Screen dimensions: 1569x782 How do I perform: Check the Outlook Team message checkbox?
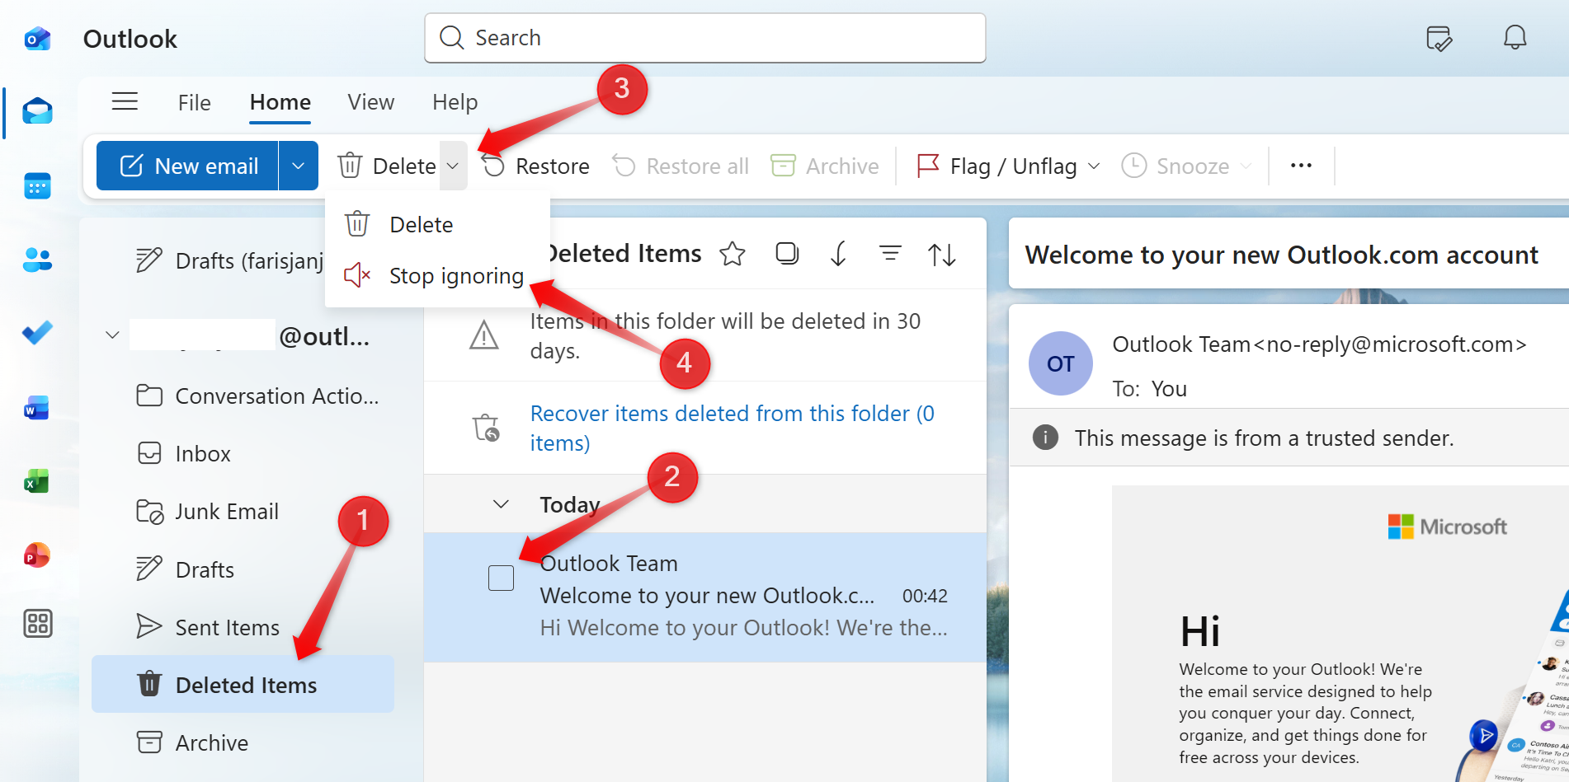coord(501,578)
